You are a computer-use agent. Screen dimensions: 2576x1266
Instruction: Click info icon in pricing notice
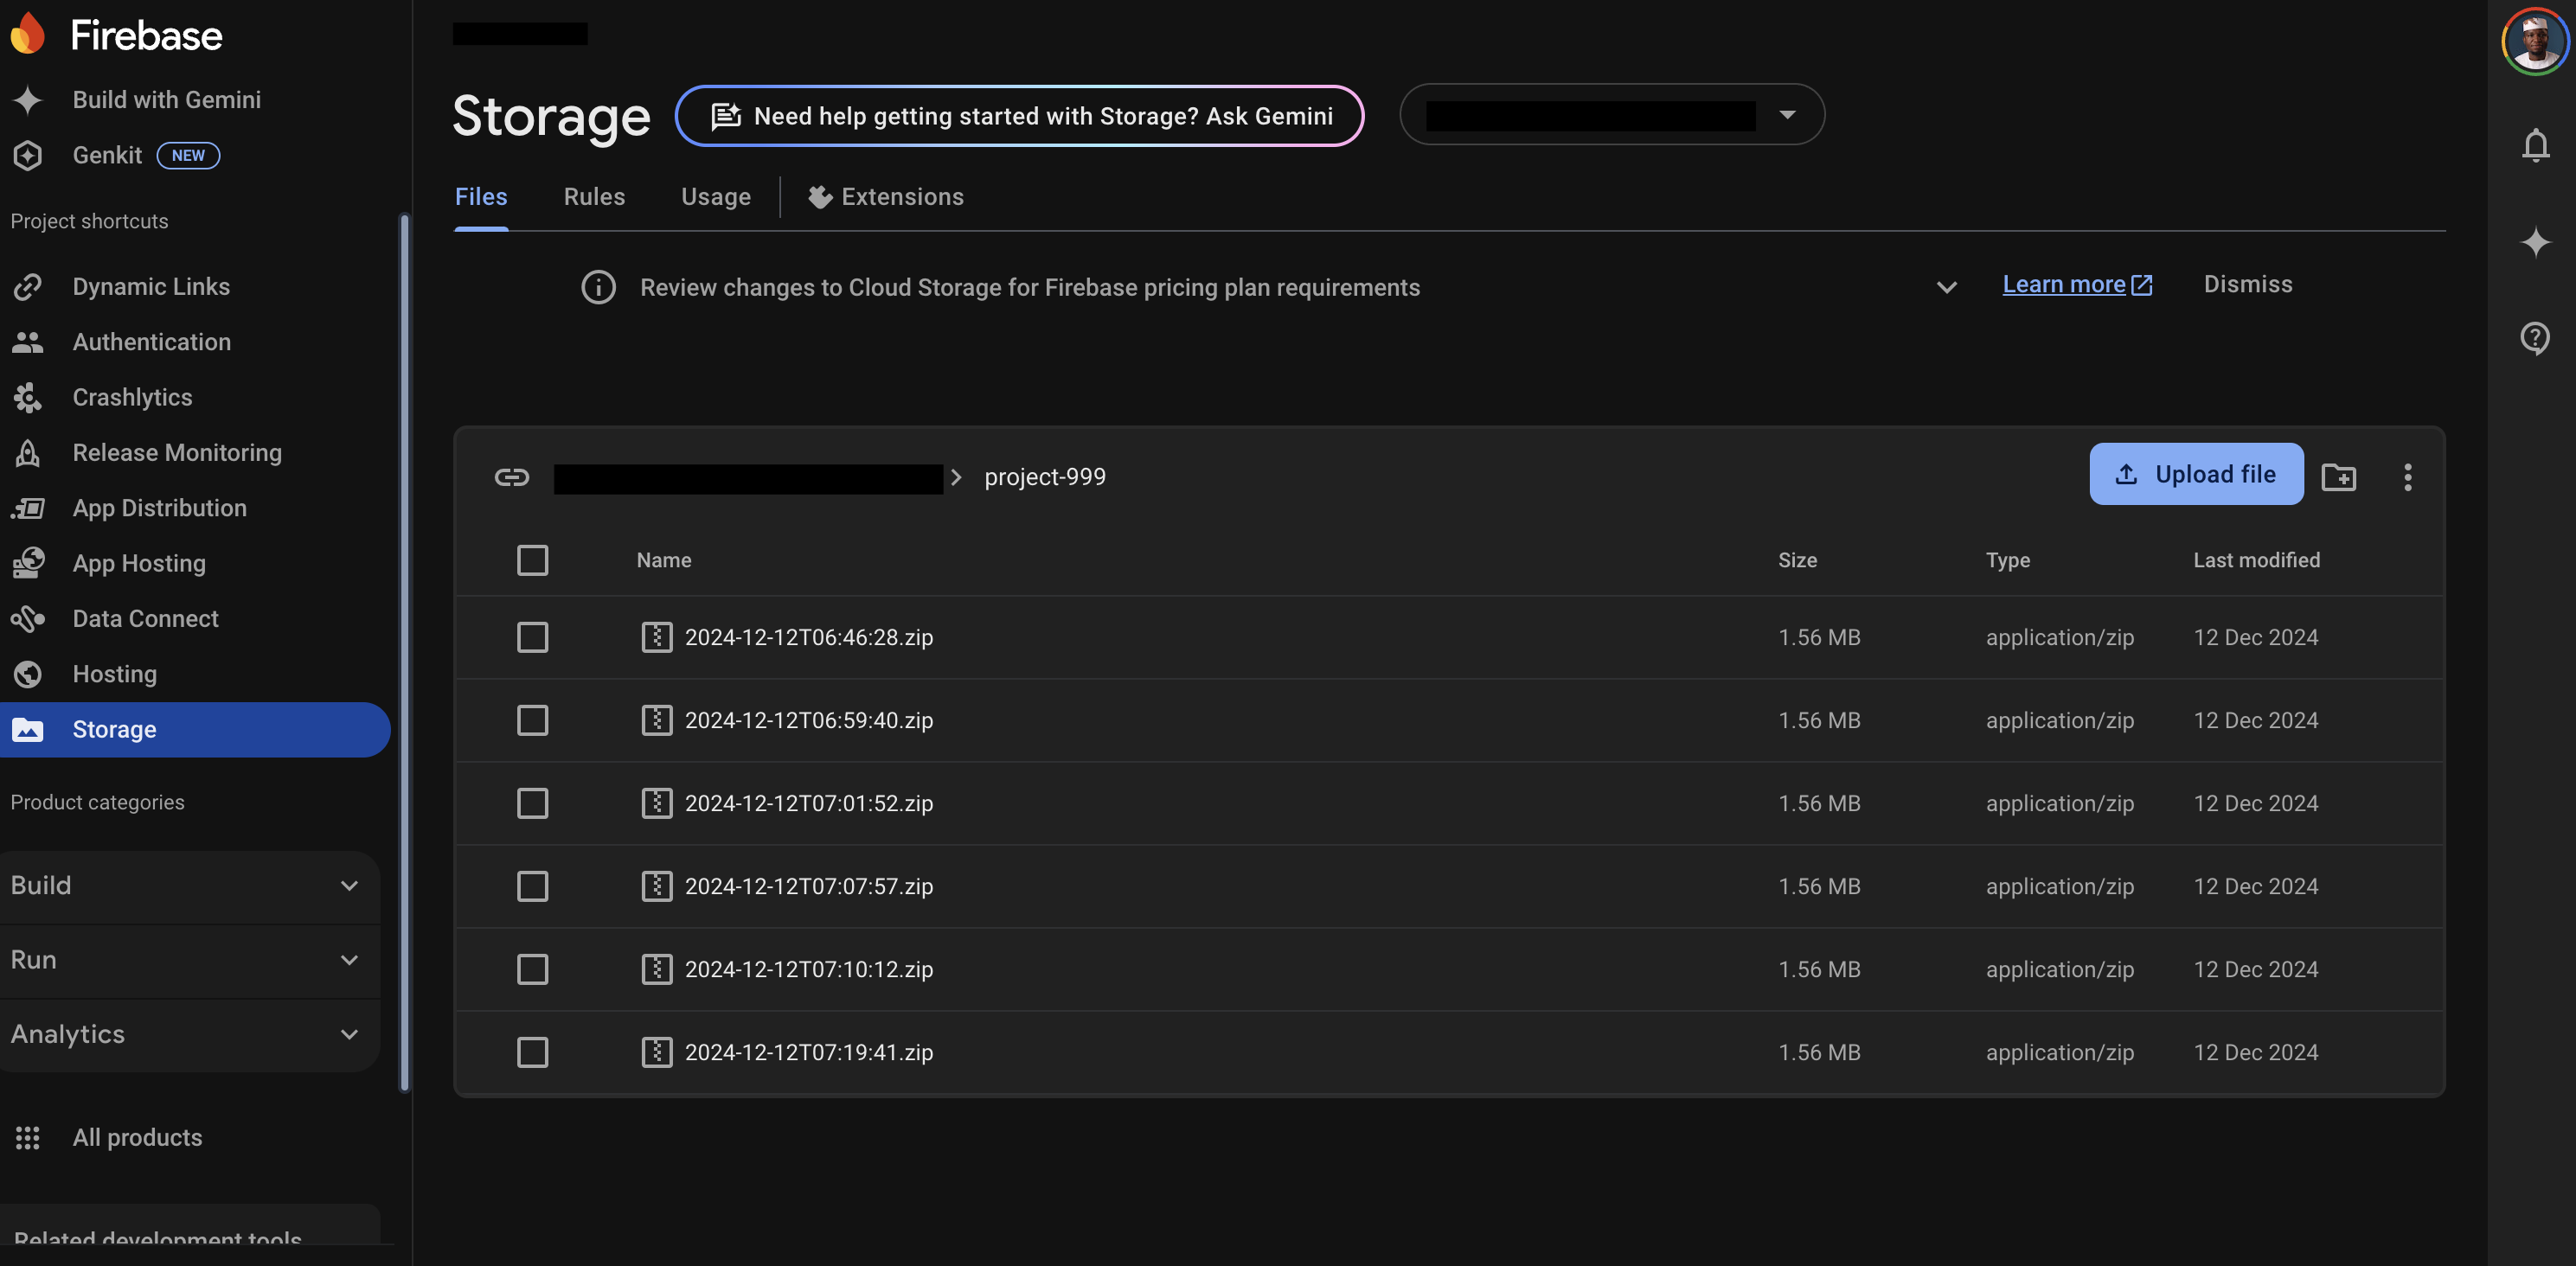(x=598, y=288)
